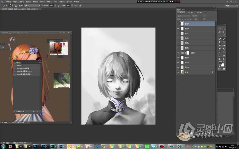Click the lock all icon in Layers panel
The height and width of the screenshot is (149, 239).
click(191, 19)
